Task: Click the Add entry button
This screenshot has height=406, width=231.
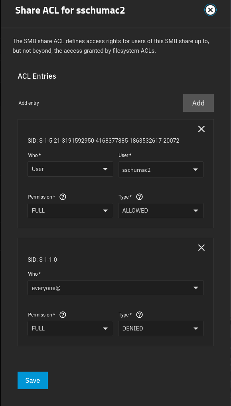Action: pos(198,103)
